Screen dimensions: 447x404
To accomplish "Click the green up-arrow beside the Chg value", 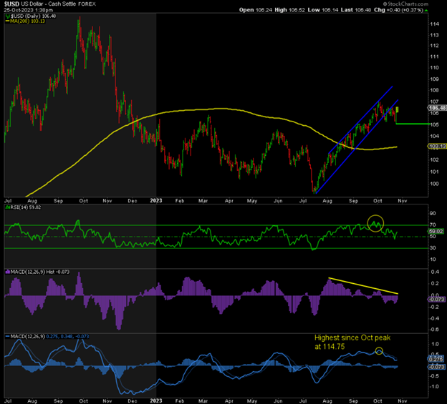I will point(426,11).
